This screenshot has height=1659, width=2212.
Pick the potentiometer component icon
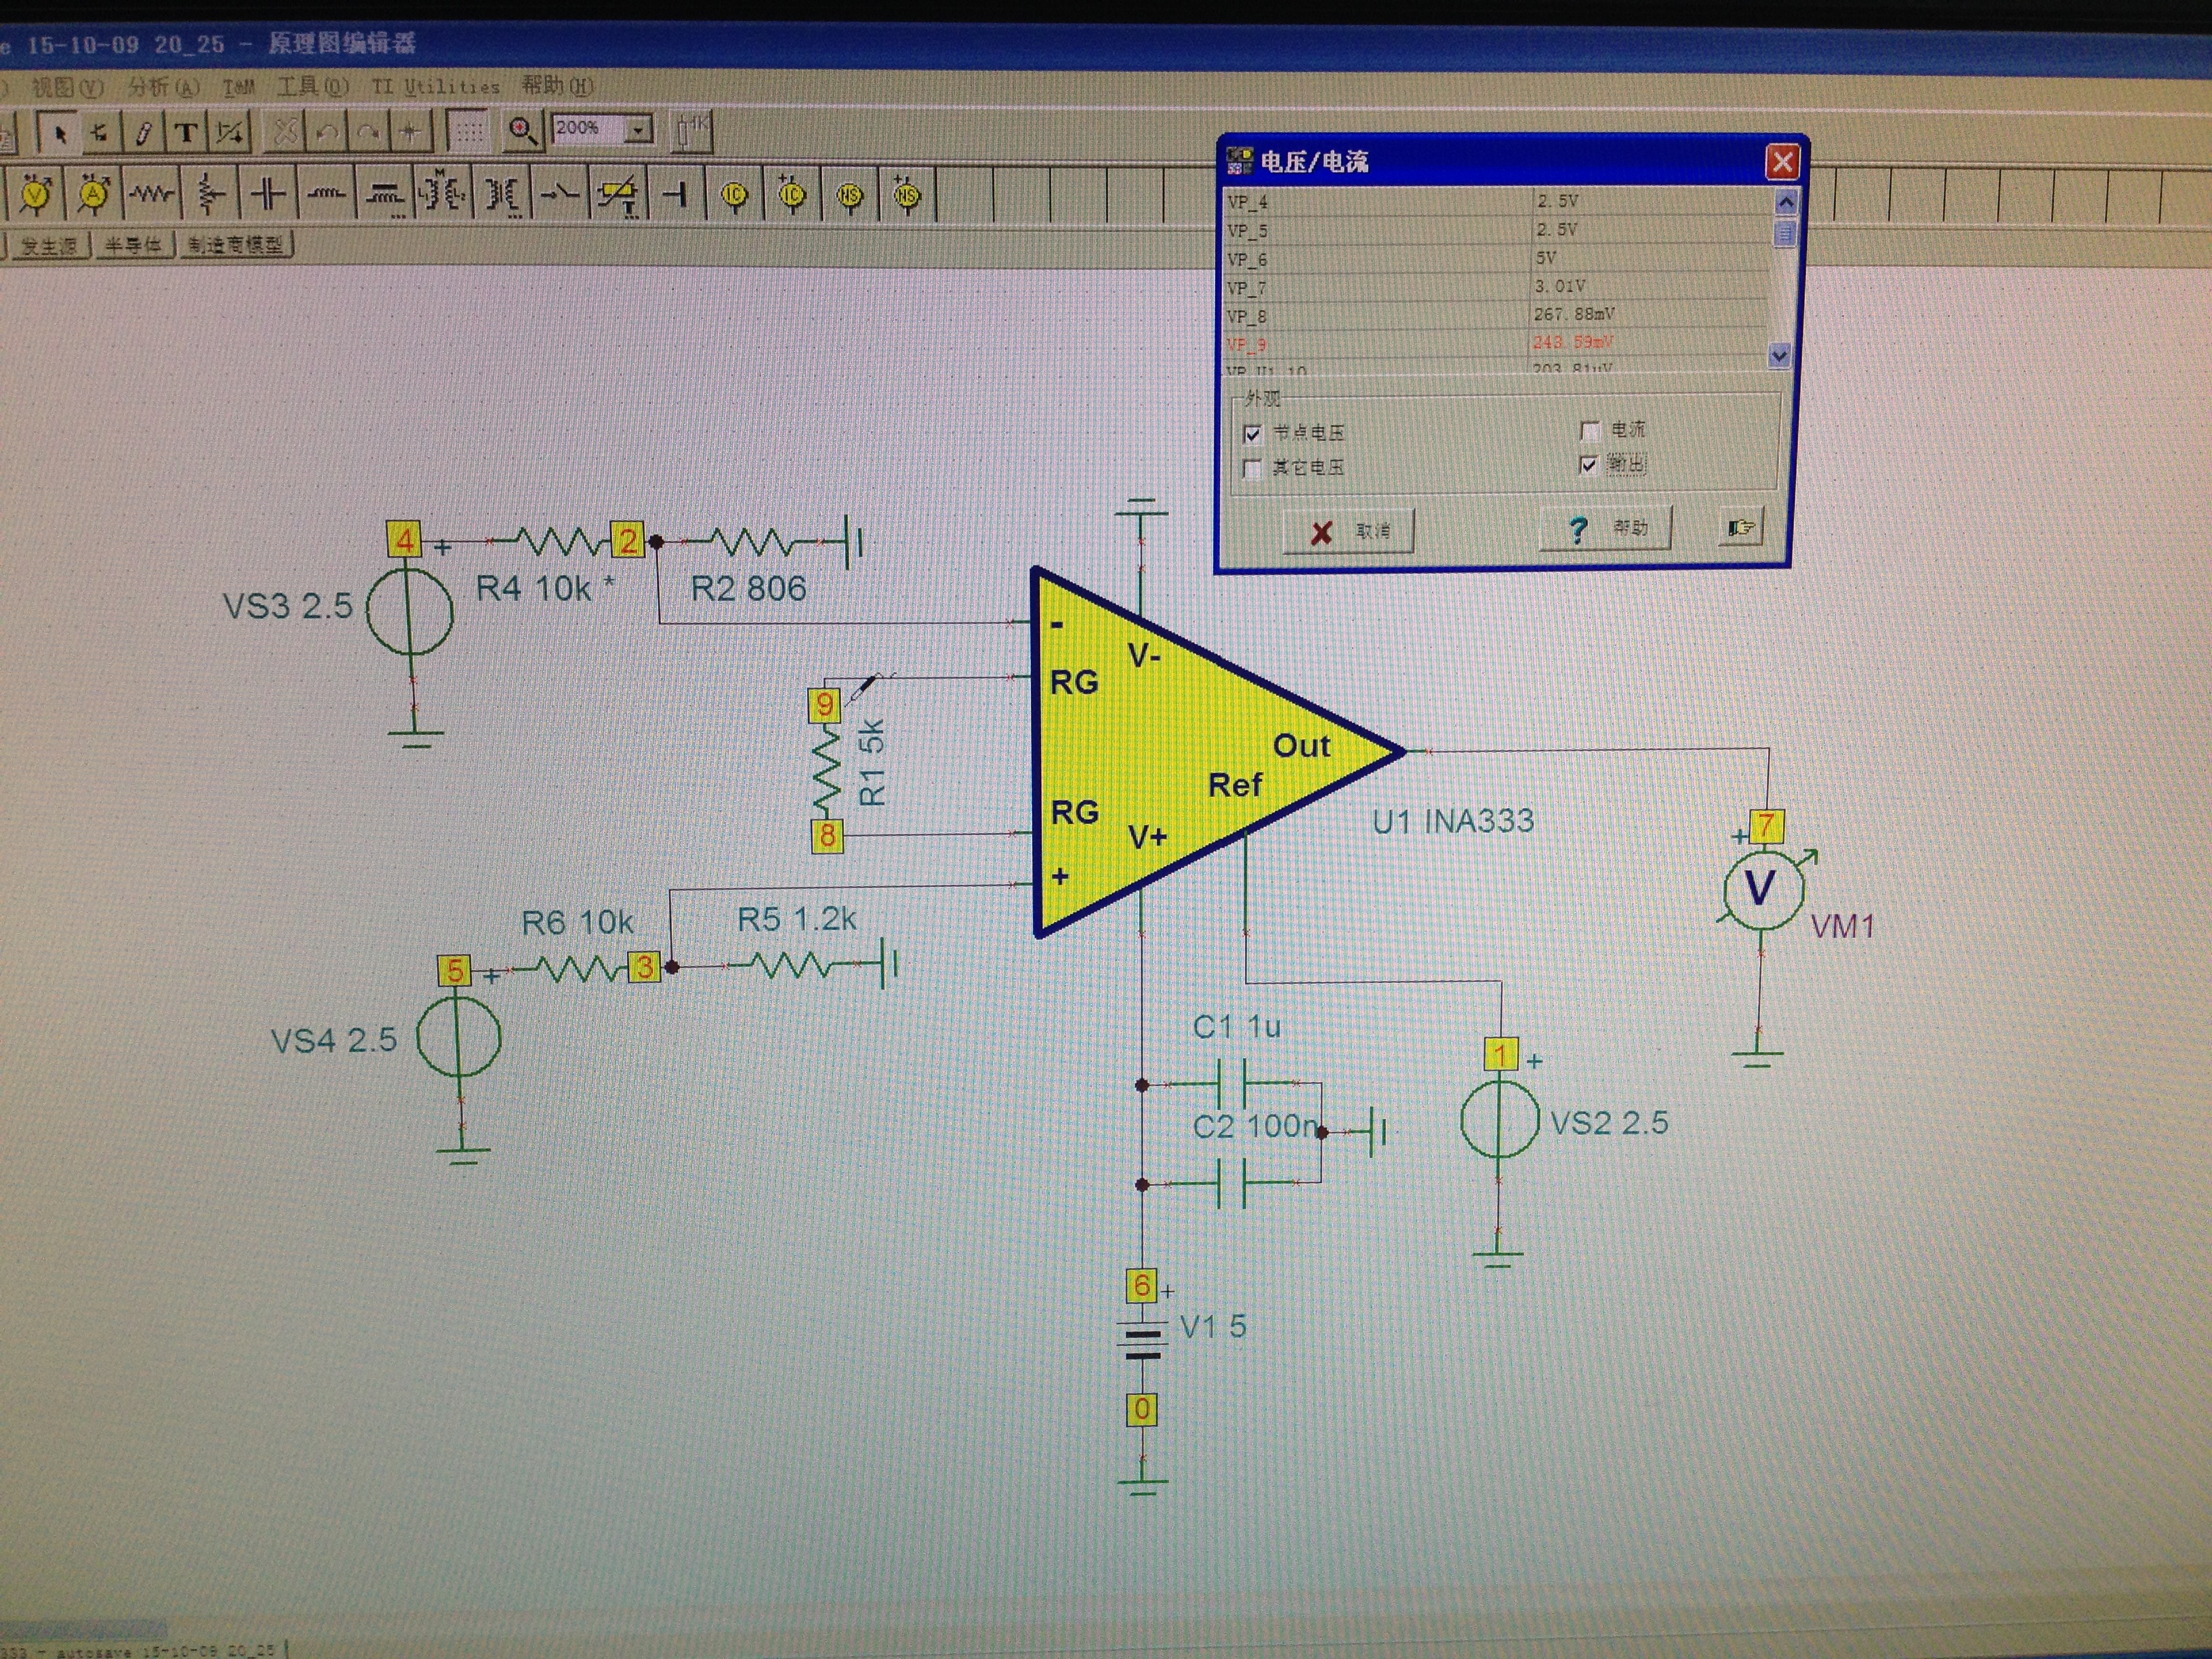coord(209,194)
